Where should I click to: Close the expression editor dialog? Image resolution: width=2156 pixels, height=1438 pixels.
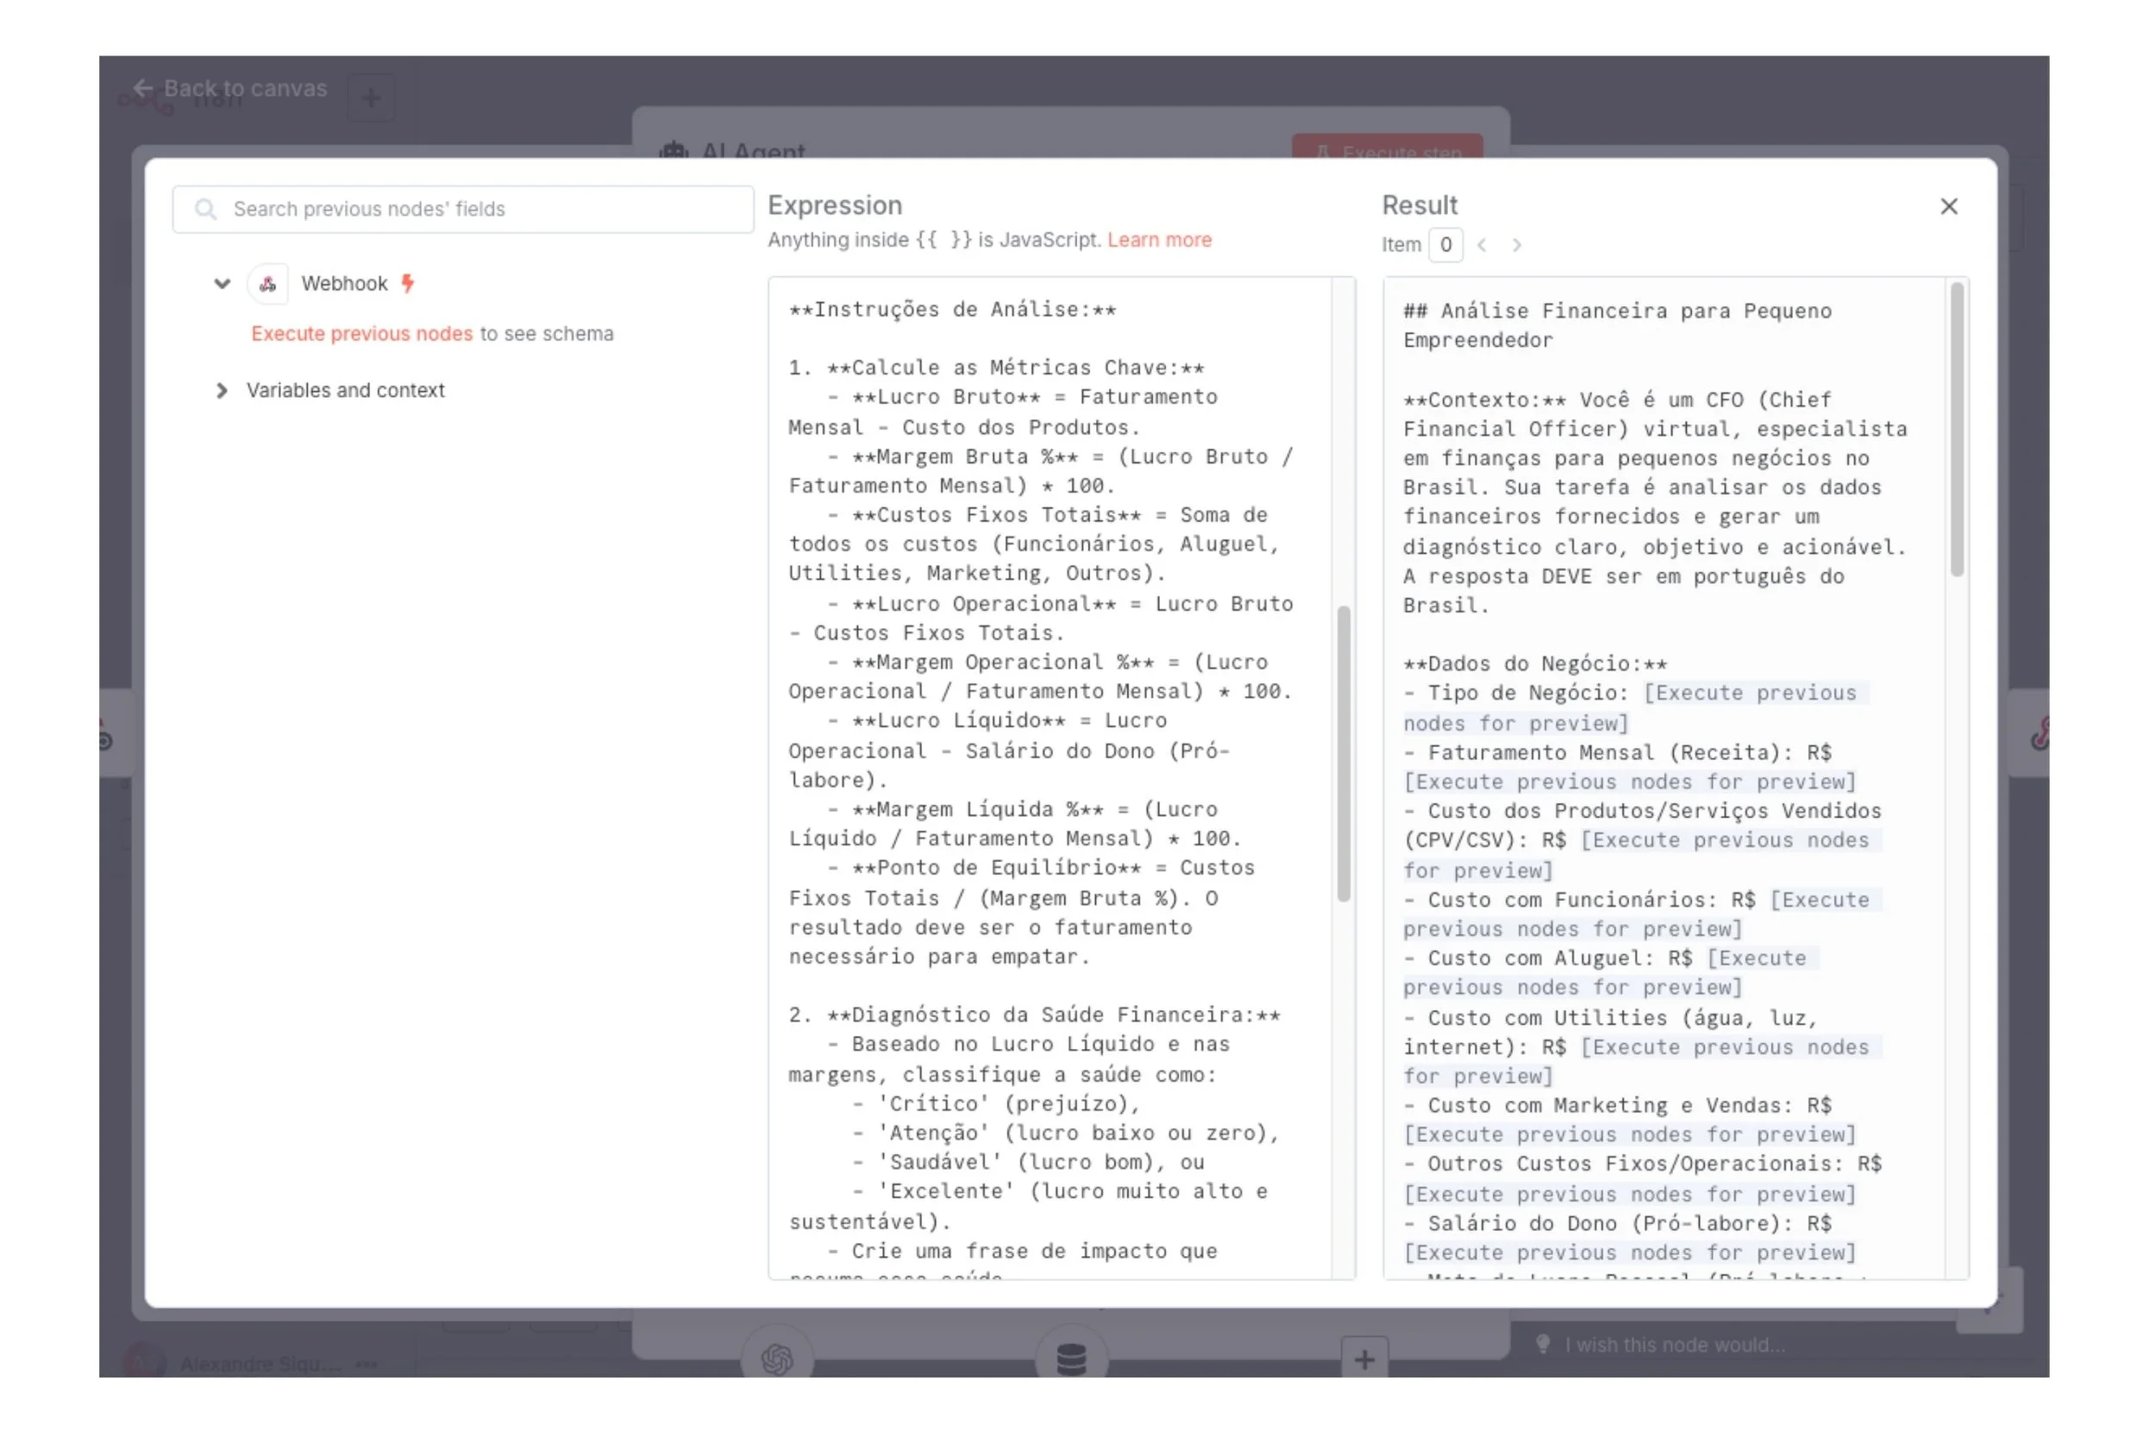(x=1949, y=206)
